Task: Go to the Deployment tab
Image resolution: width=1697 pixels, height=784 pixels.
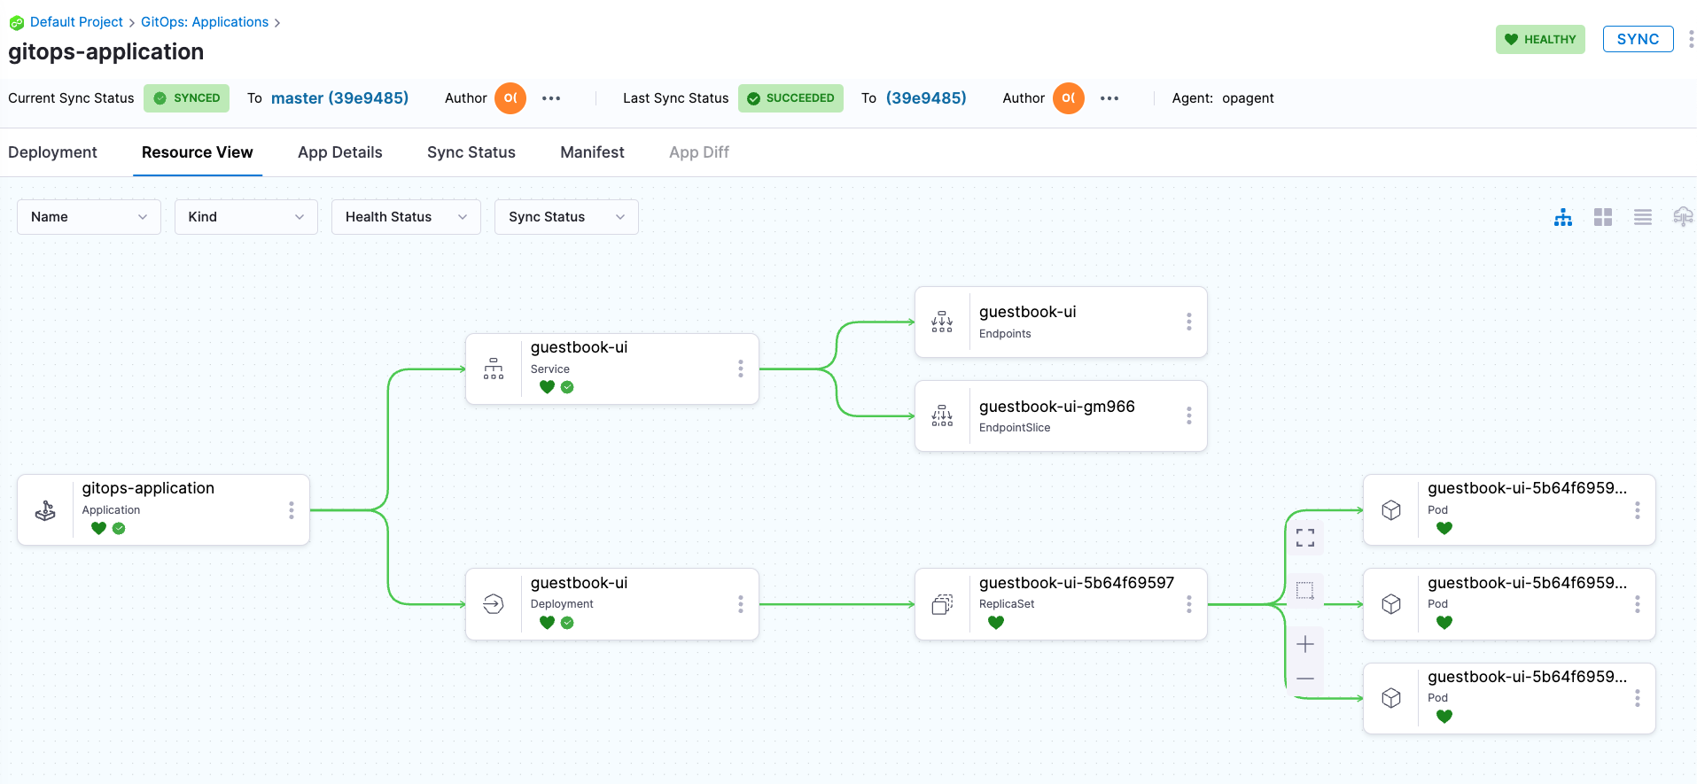Action: pos(53,152)
